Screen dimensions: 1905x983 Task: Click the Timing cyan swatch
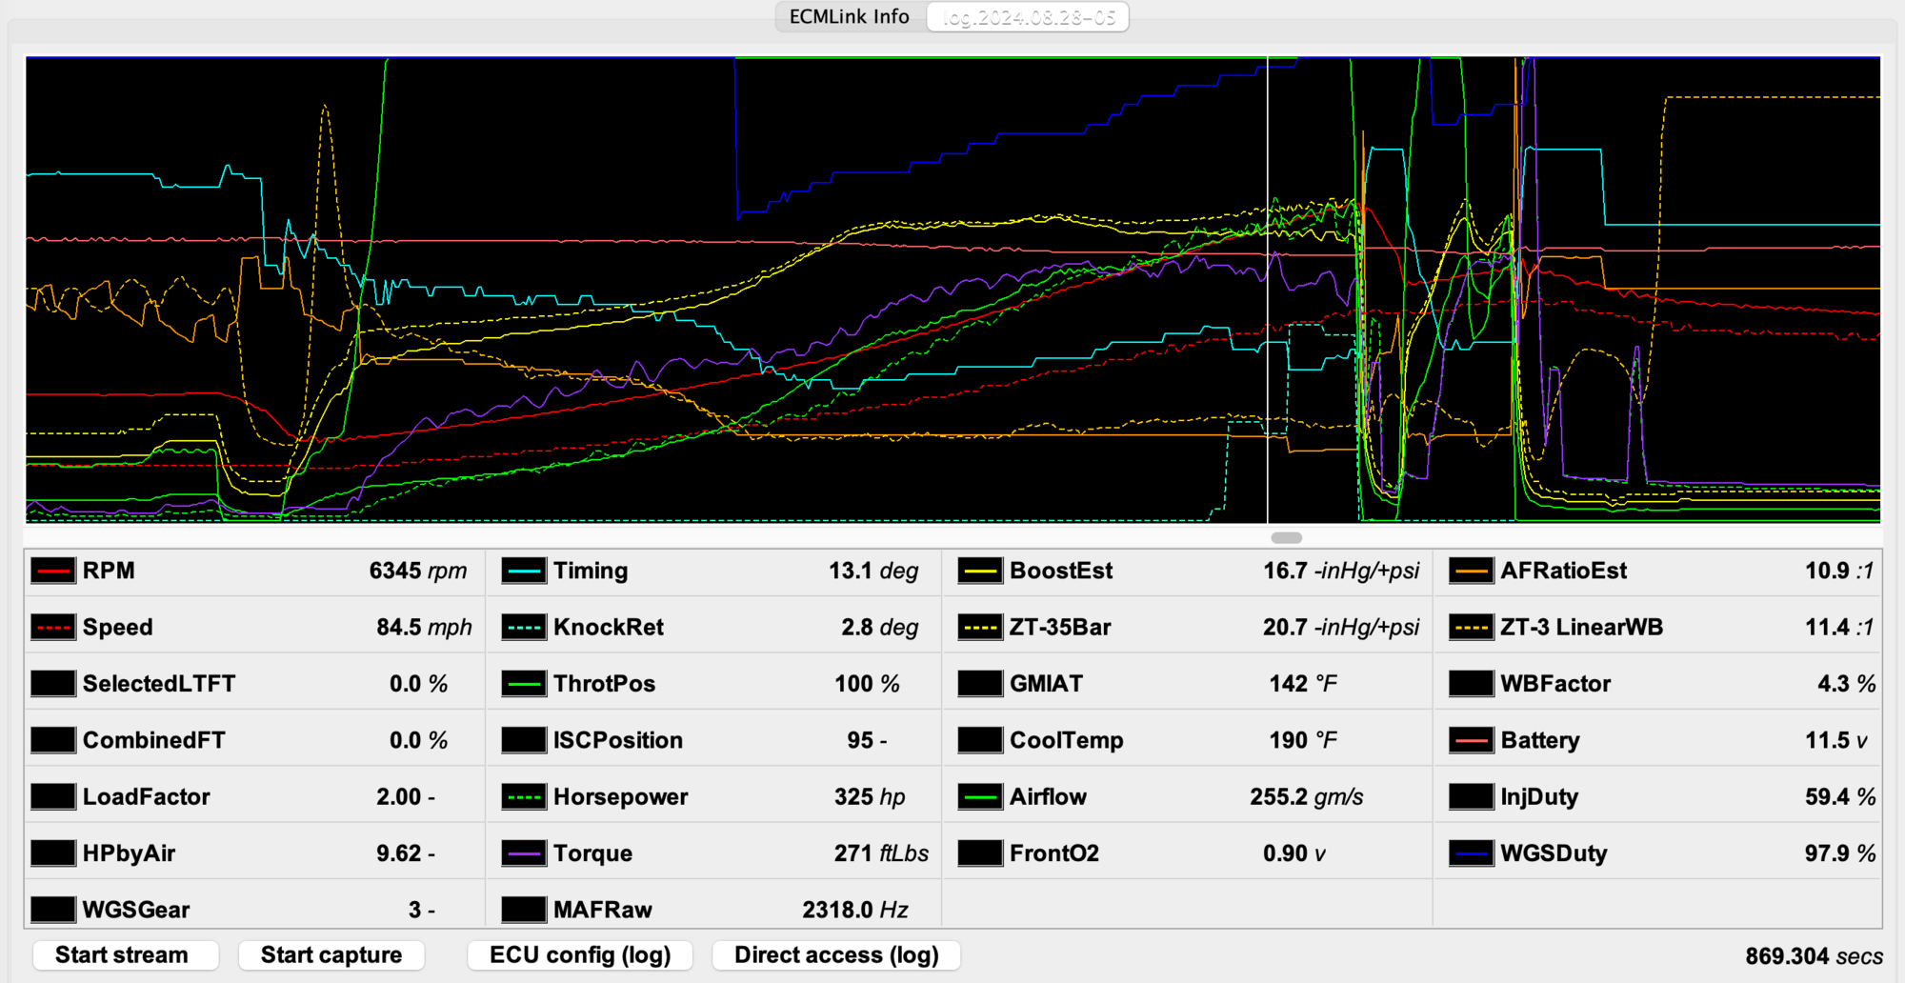(524, 571)
